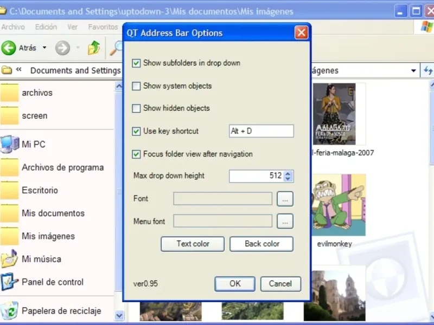
Task: Select the Mis imágenes folder icon
Action: pyautogui.click(x=10, y=236)
